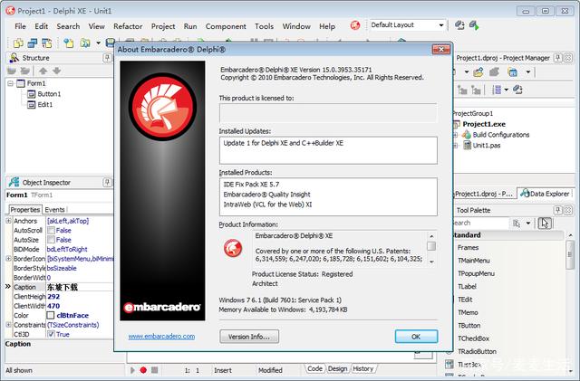Image resolution: width=580 pixels, height=381 pixels.
Task: Open the dropdown arrow beside the blue View icon
Action: tap(527, 72)
